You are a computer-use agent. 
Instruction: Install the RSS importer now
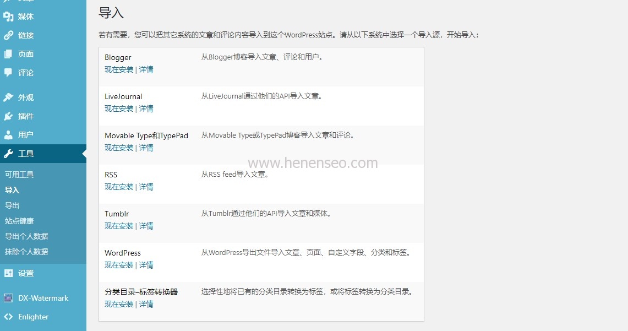(x=119, y=187)
